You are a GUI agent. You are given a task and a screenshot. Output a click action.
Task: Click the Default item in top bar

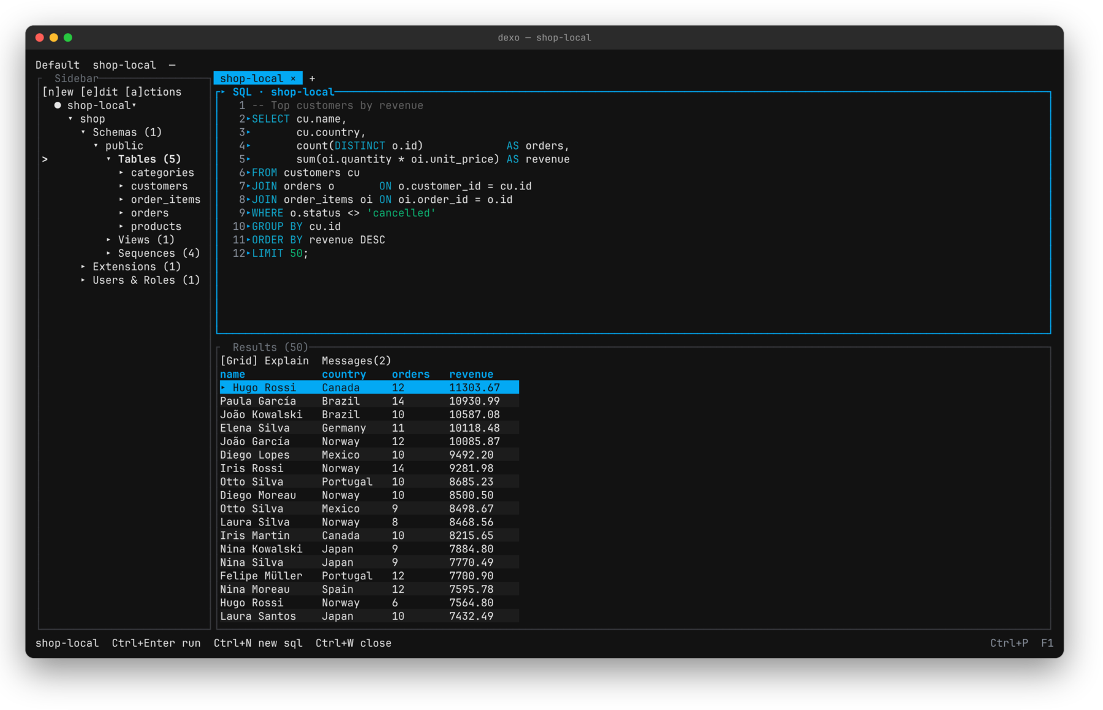(x=58, y=65)
